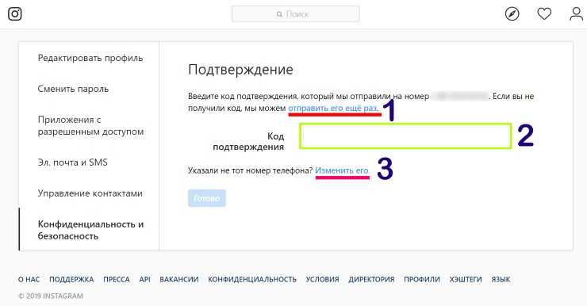
Task: Click the Указали не тот номер телефона? text
Action: (250, 170)
